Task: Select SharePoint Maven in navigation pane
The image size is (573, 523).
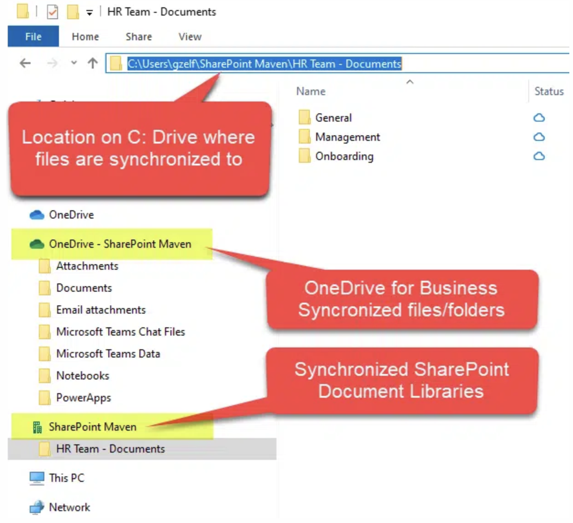Action: 92,427
